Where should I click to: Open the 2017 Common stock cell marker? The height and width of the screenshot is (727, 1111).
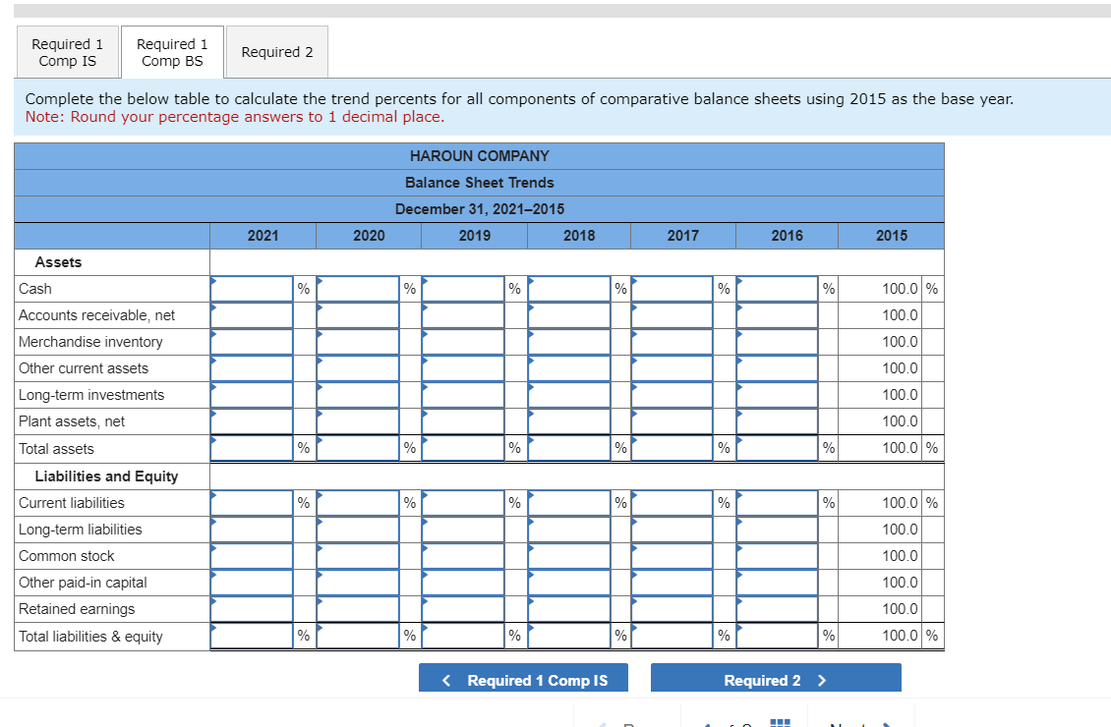click(x=634, y=549)
